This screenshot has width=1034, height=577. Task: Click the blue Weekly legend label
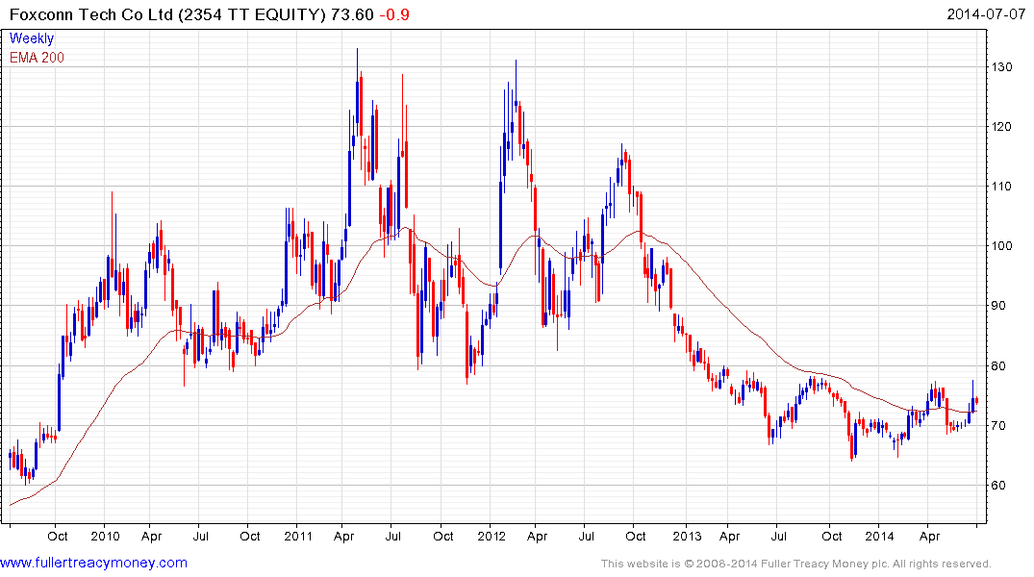point(31,38)
